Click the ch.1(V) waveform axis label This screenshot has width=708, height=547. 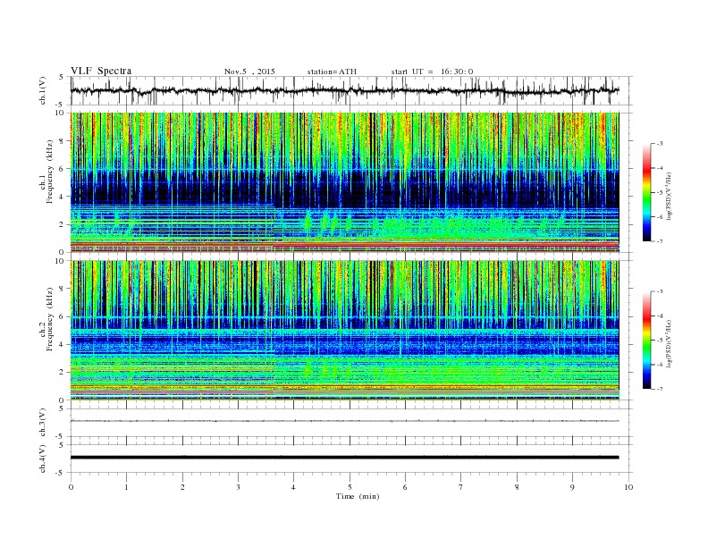[43, 91]
